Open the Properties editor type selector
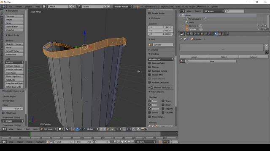270x151 pixels. (182, 34)
